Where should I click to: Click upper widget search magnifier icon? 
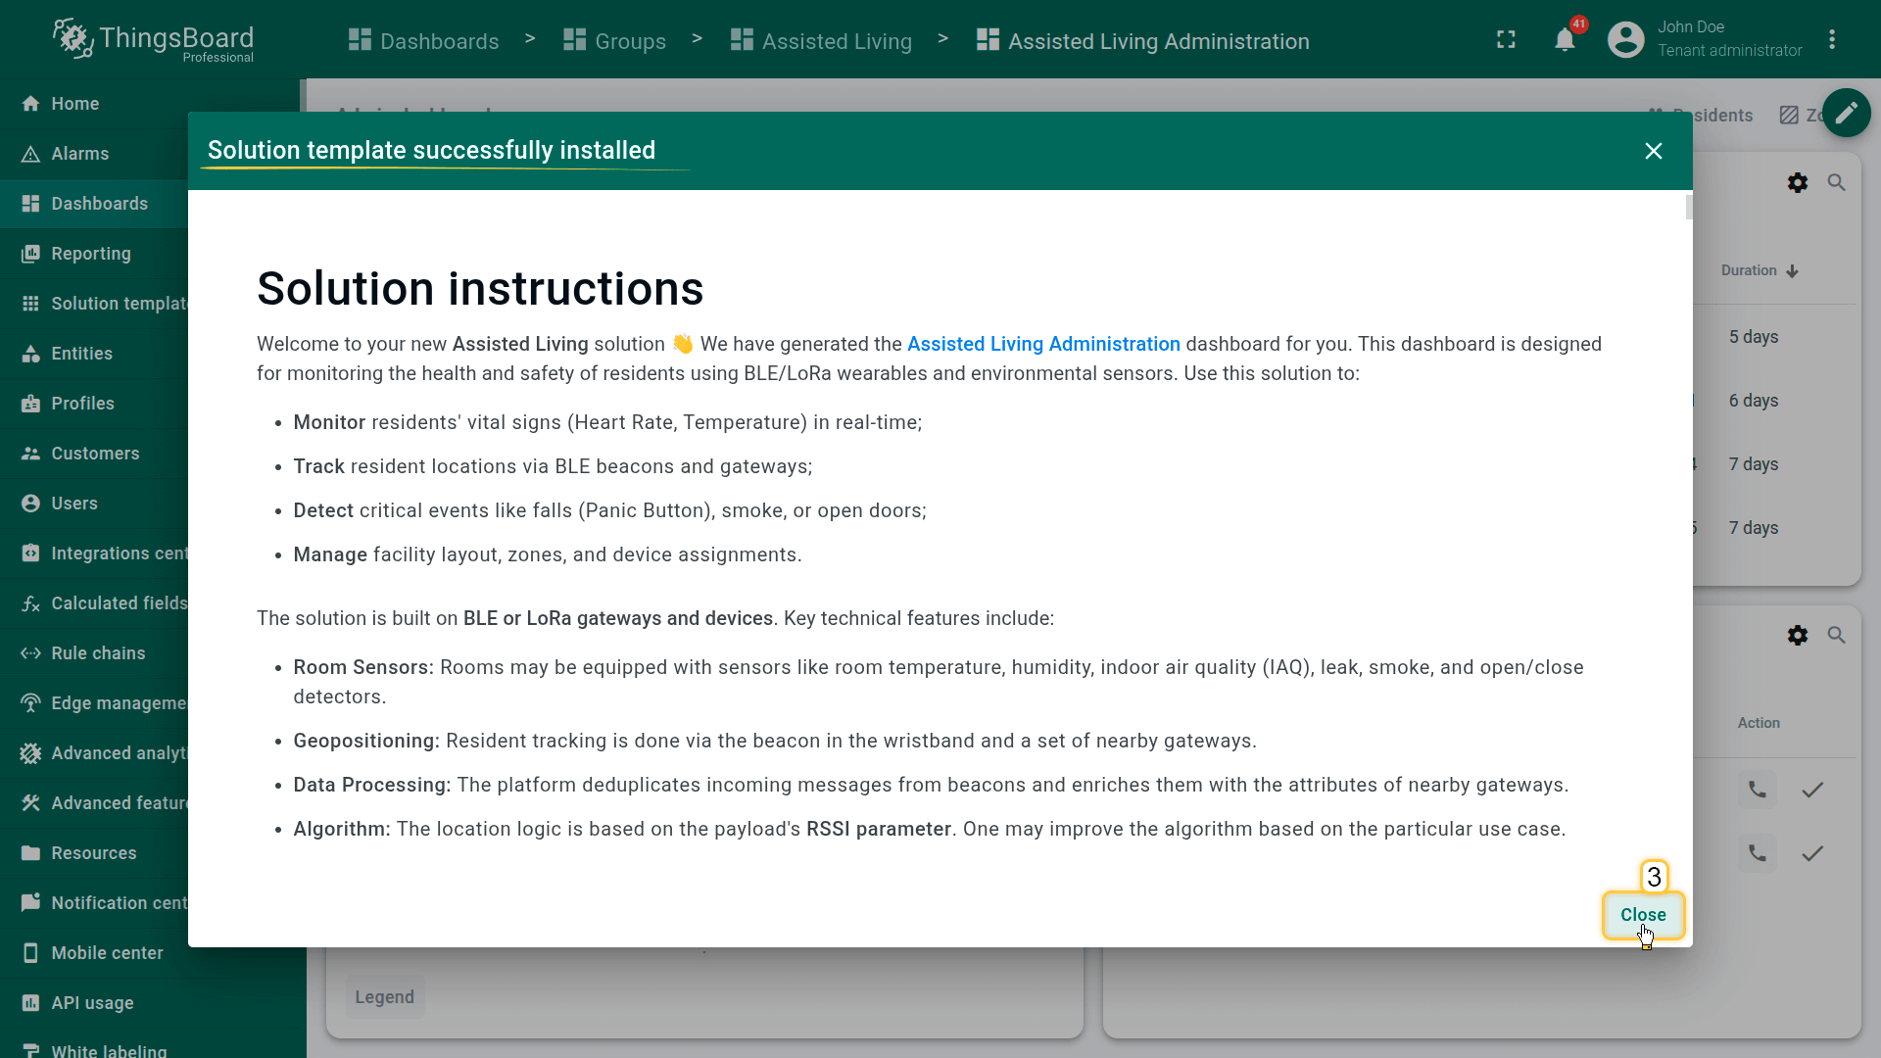point(1836,183)
